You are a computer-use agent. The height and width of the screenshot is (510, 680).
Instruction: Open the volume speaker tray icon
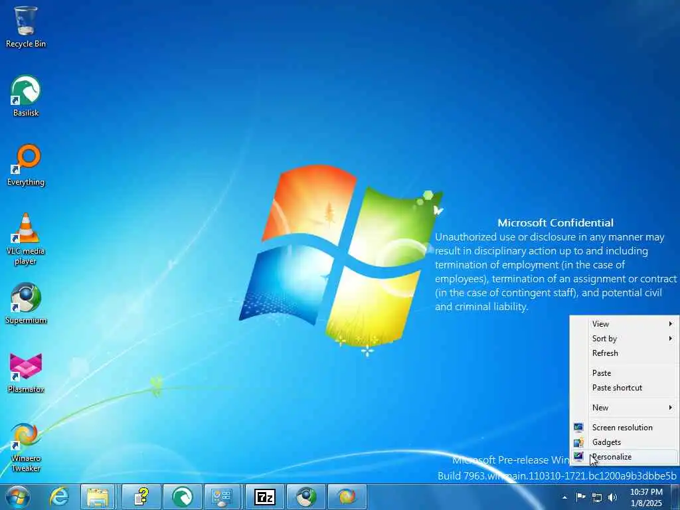[613, 497]
